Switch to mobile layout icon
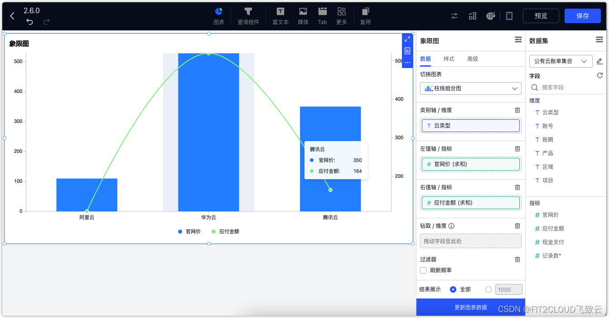 click(509, 16)
